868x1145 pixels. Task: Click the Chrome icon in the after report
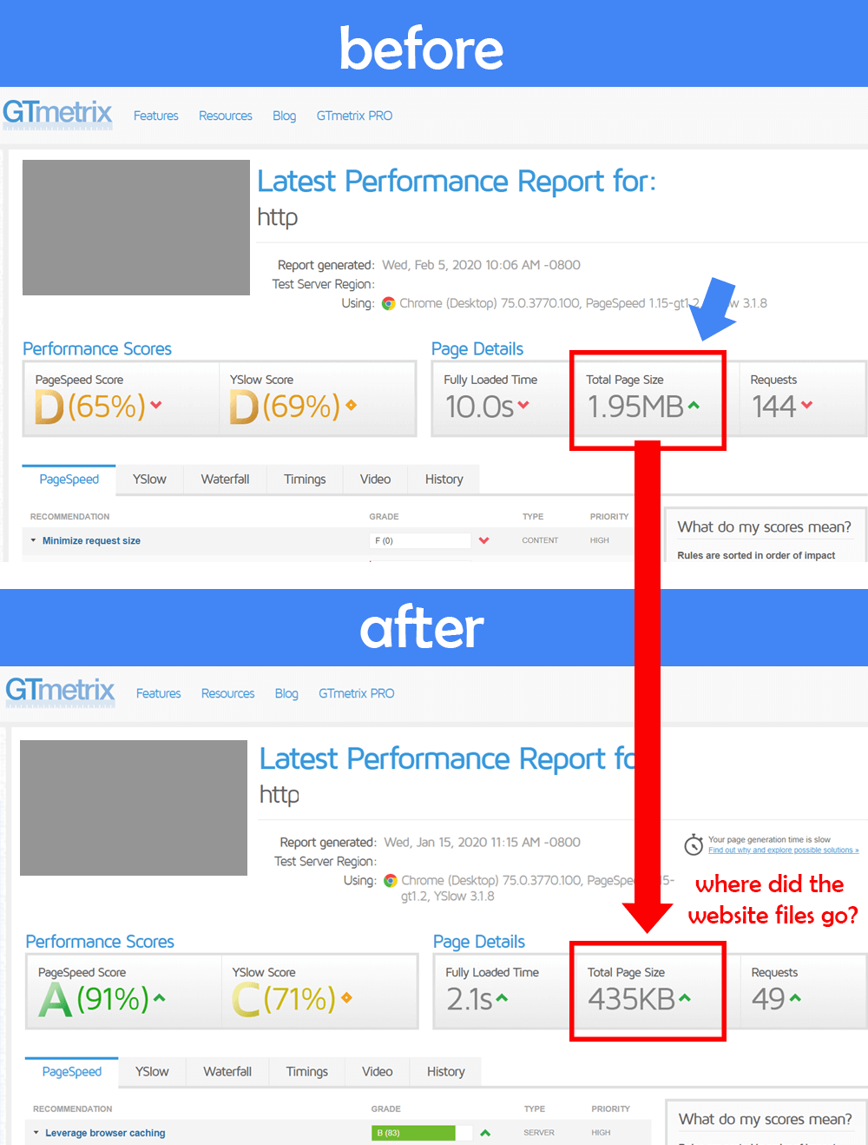pyautogui.click(x=391, y=880)
